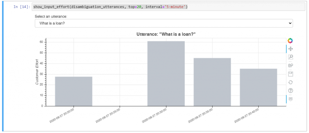
Task: Click the y-axis value 10
Action: (42, 95)
